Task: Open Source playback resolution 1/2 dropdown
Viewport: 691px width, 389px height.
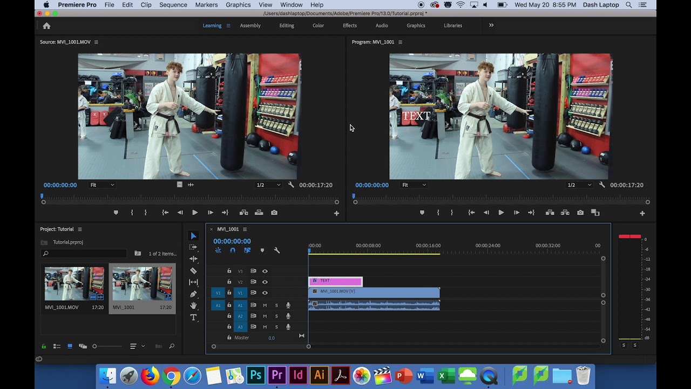Action: click(x=268, y=185)
